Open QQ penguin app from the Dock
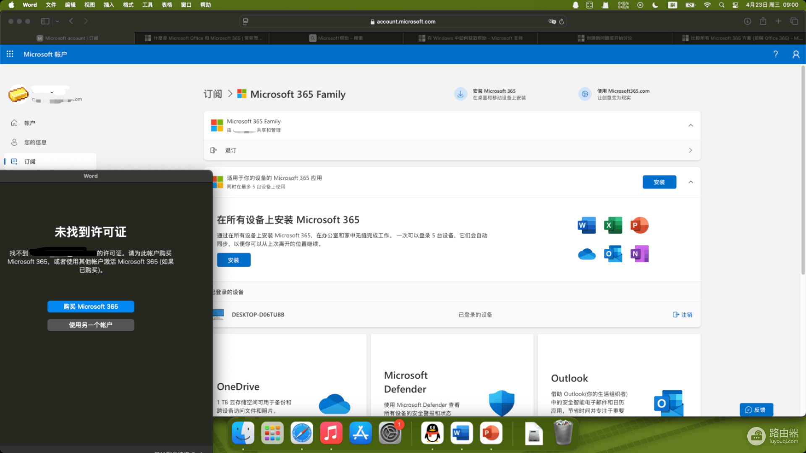 (x=432, y=433)
